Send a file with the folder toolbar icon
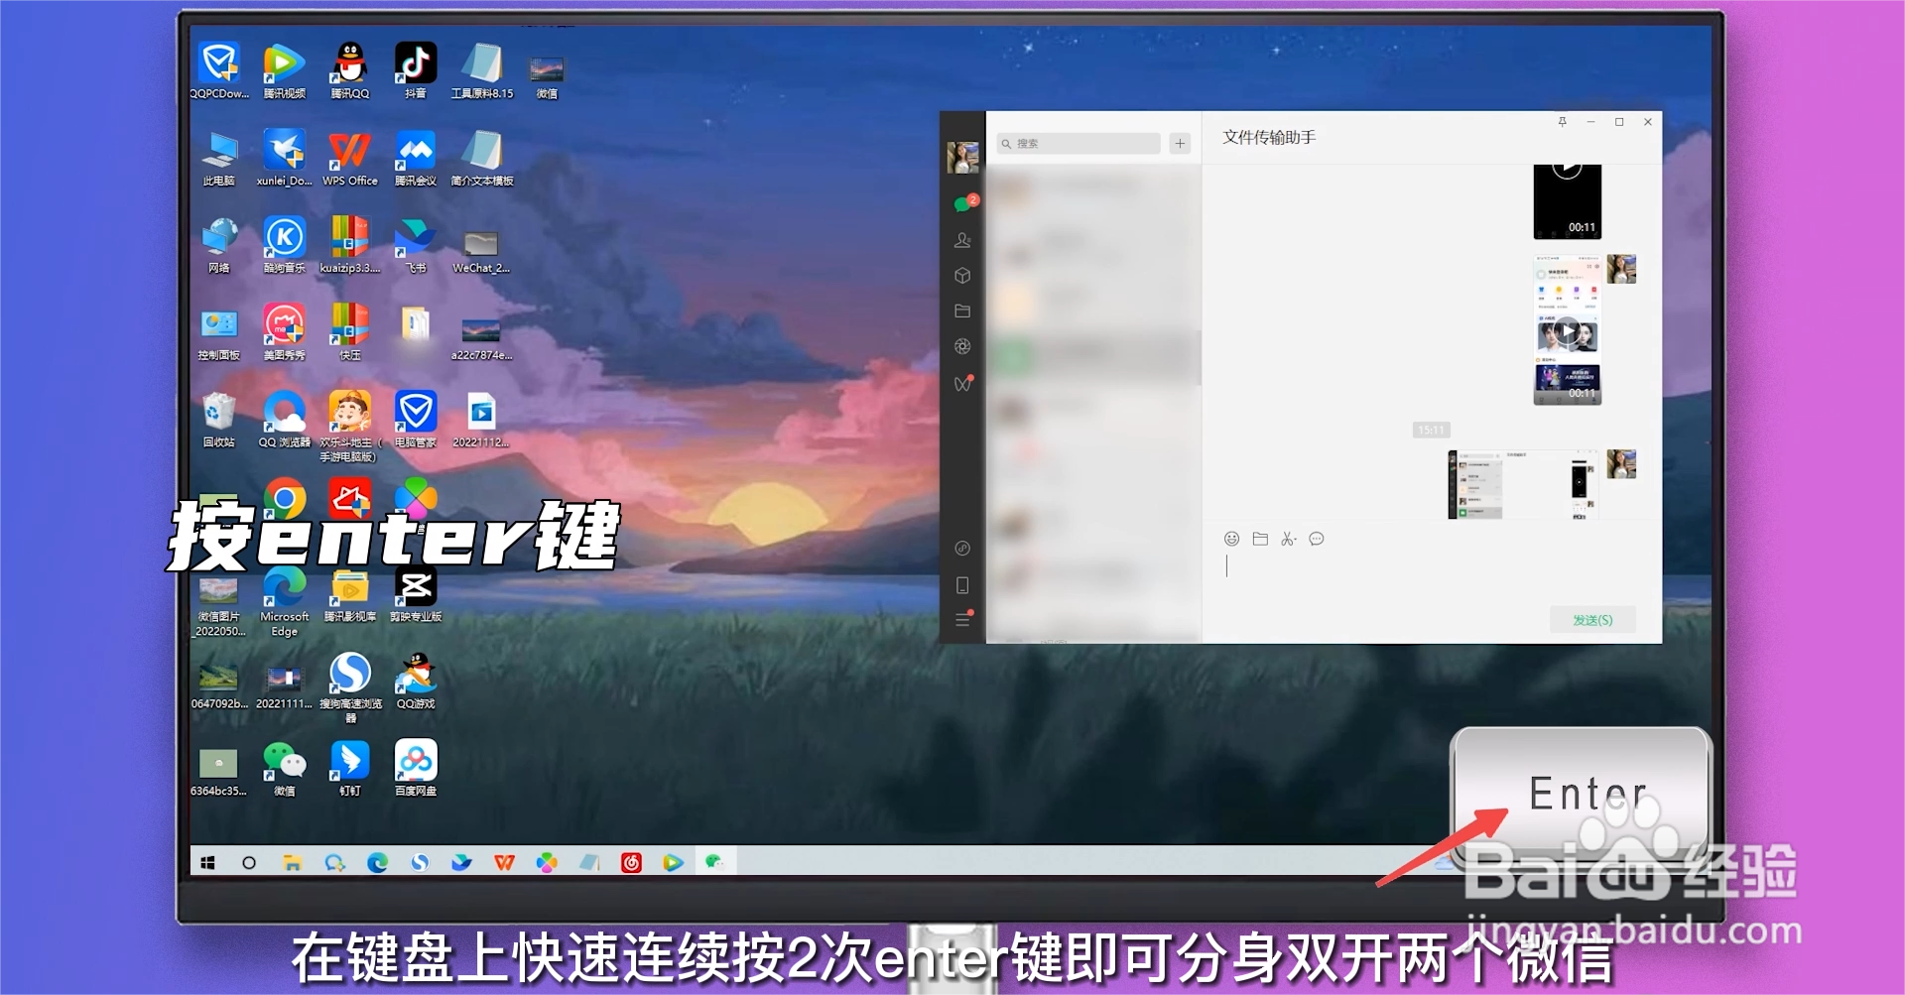 pyautogui.click(x=1260, y=539)
